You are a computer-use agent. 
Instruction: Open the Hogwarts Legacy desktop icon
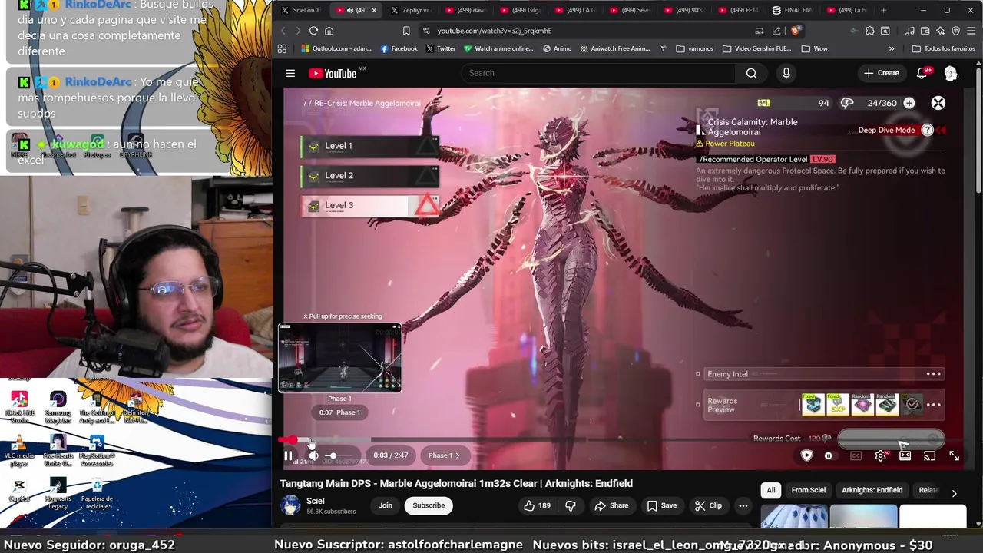click(58, 493)
